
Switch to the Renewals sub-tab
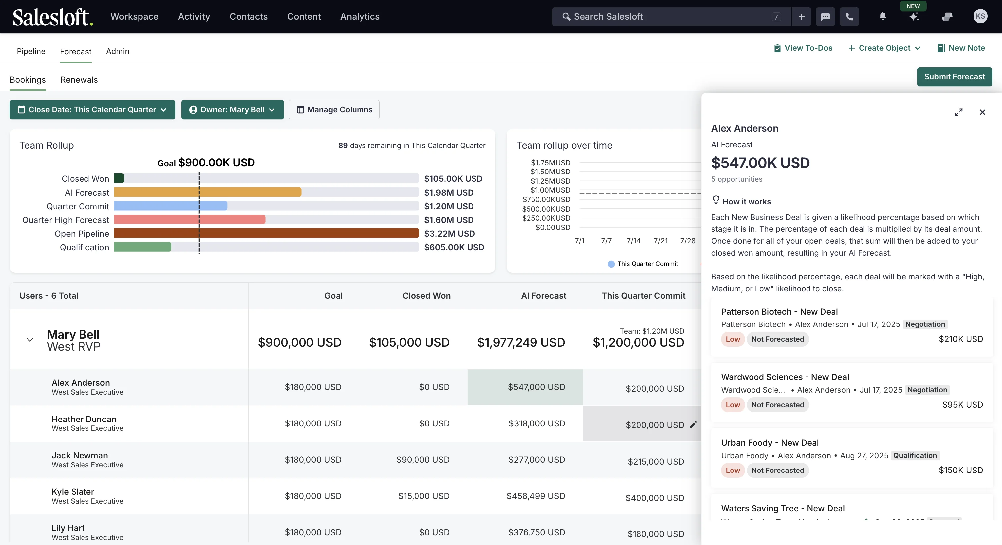pos(79,80)
